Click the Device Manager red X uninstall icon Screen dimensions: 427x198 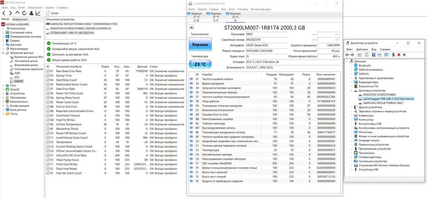click(x=399, y=55)
